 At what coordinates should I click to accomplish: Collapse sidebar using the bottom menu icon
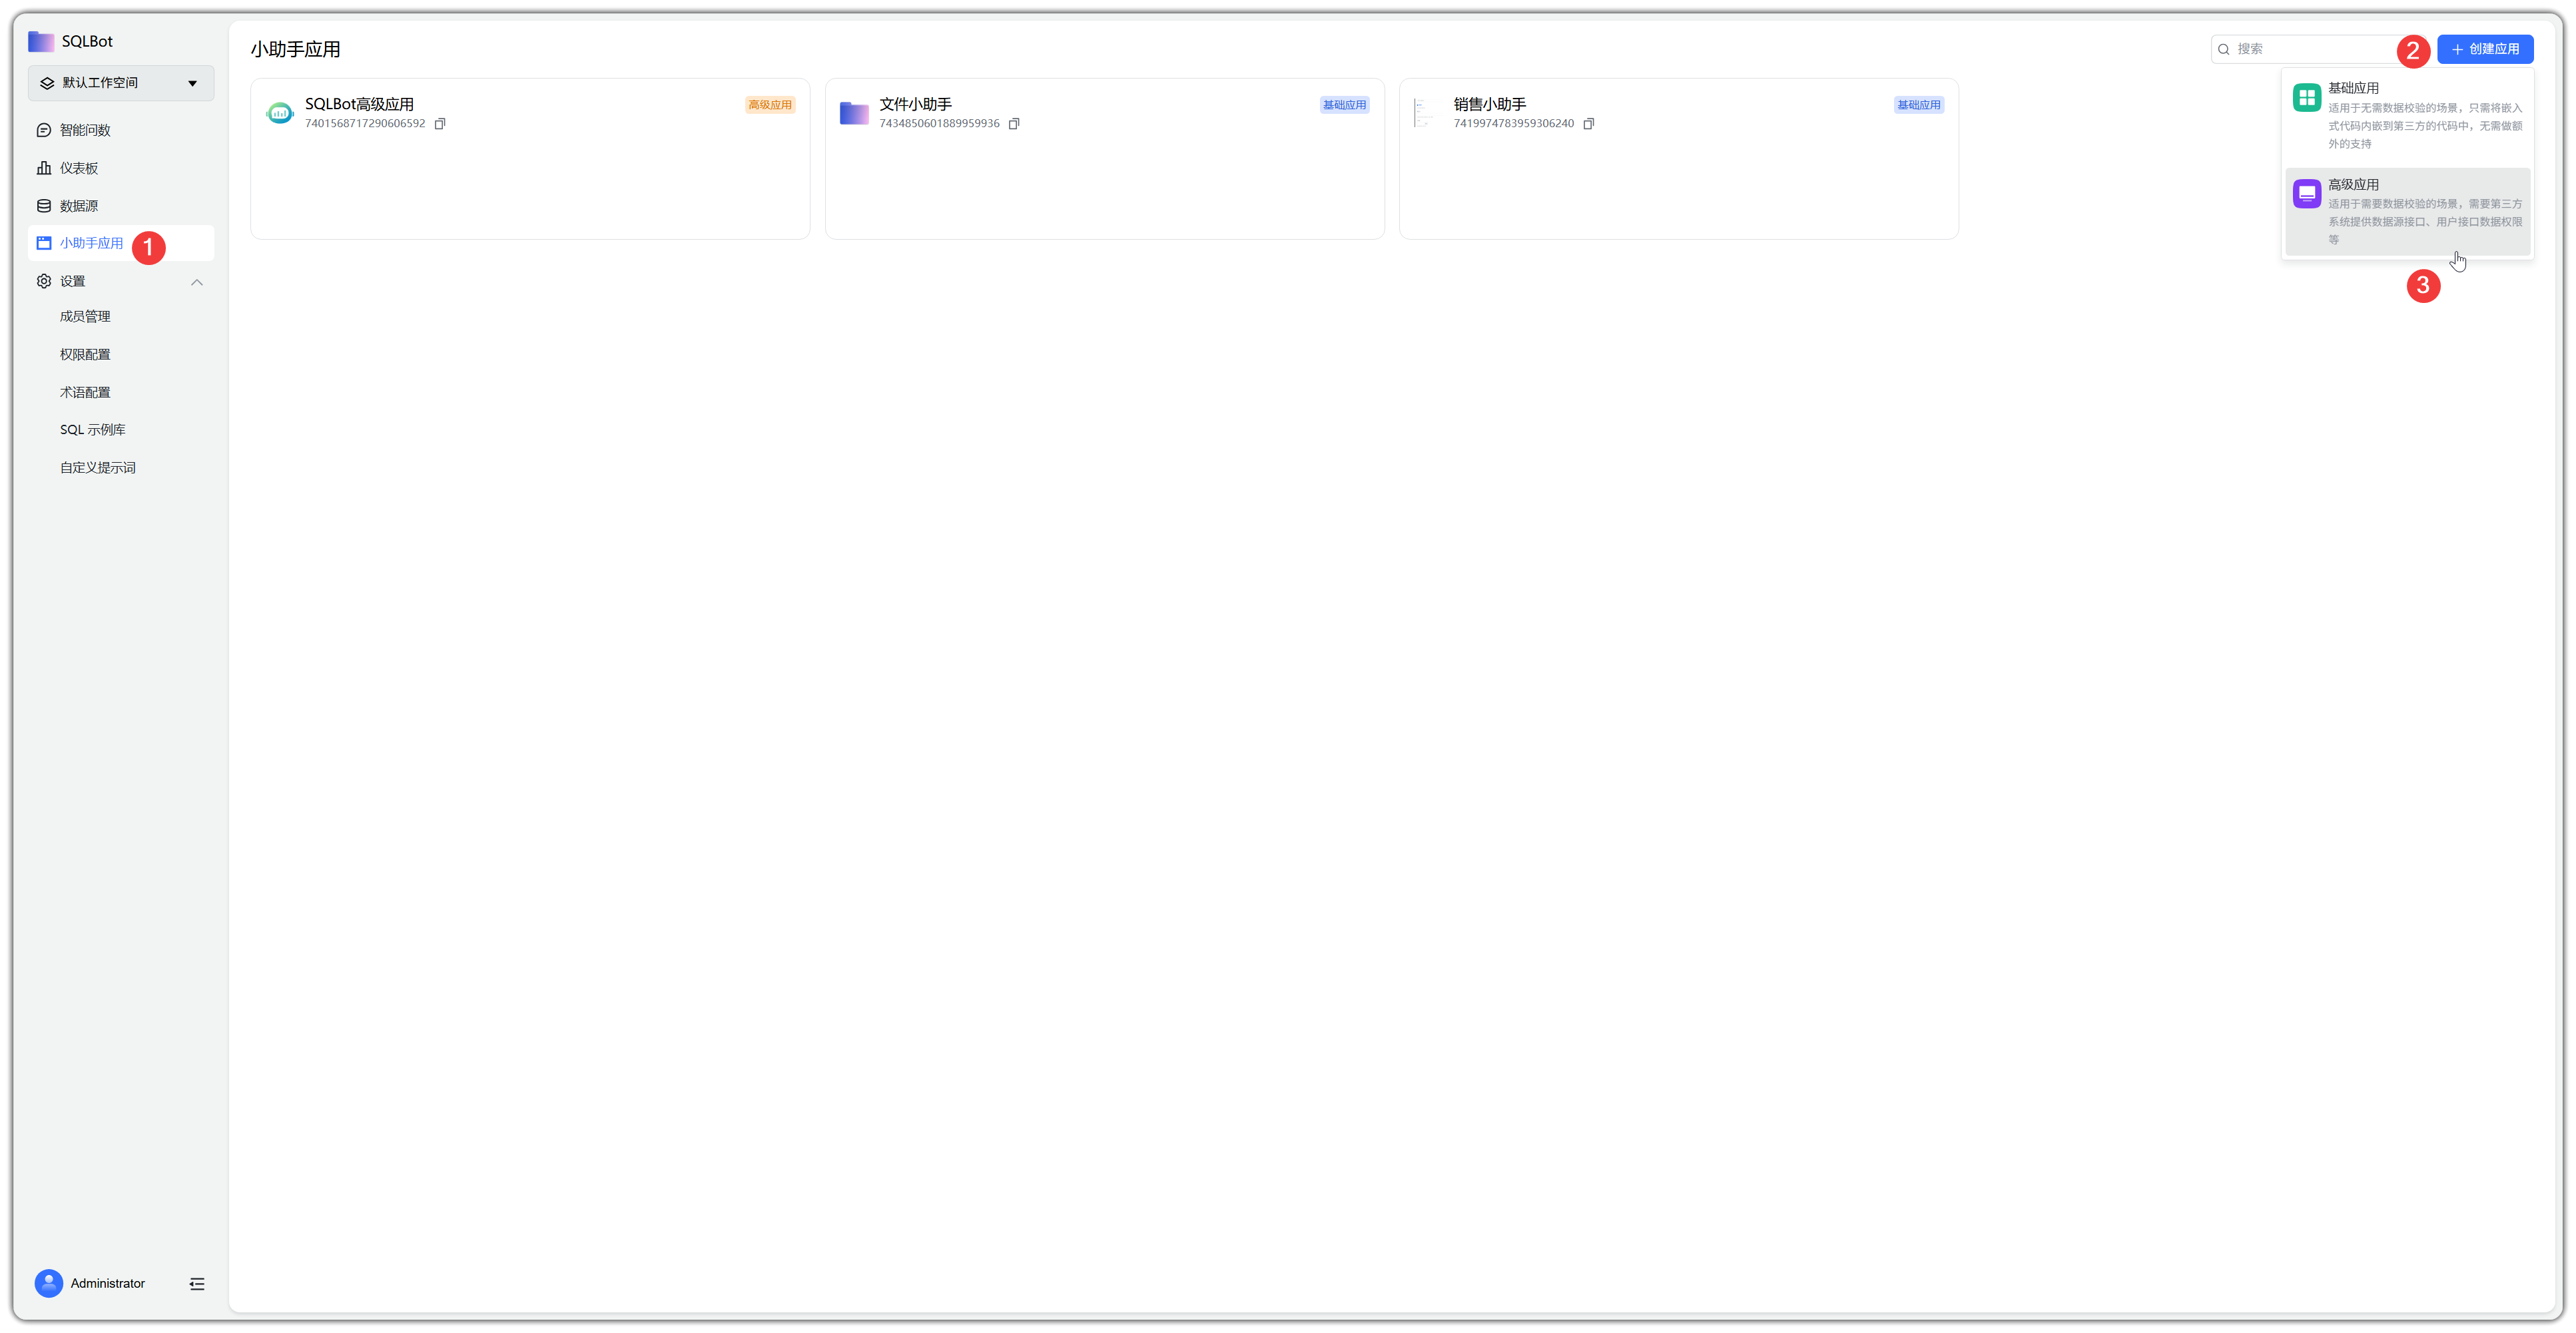click(197, 1283)
